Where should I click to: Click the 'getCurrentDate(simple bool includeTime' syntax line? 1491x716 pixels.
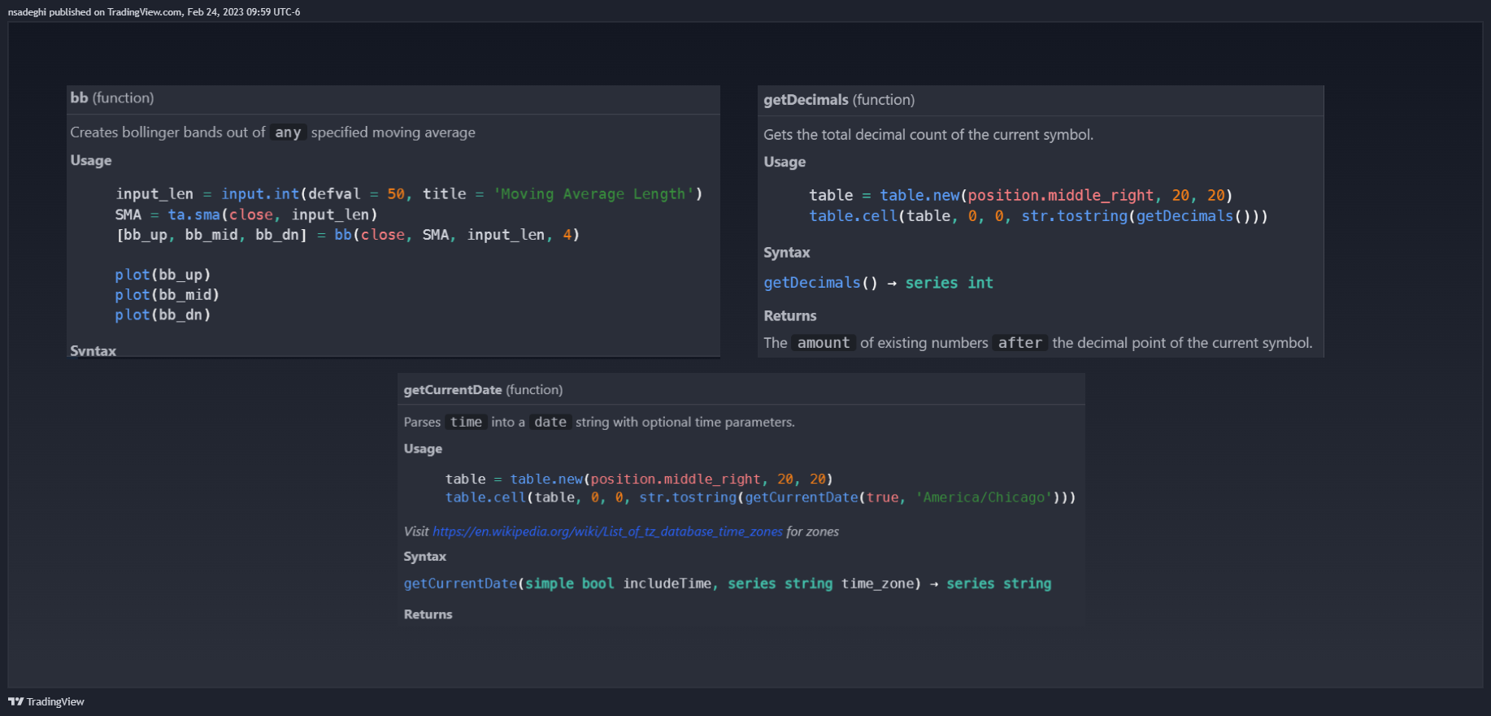tap(728, 584)
